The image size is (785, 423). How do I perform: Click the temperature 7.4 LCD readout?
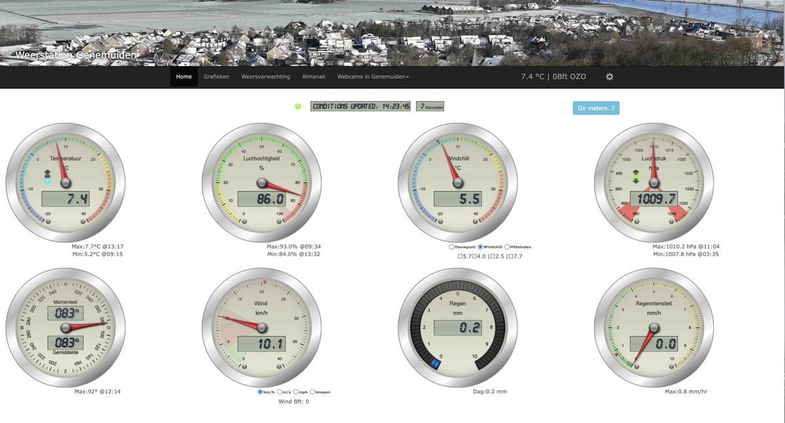click(65, 199)
